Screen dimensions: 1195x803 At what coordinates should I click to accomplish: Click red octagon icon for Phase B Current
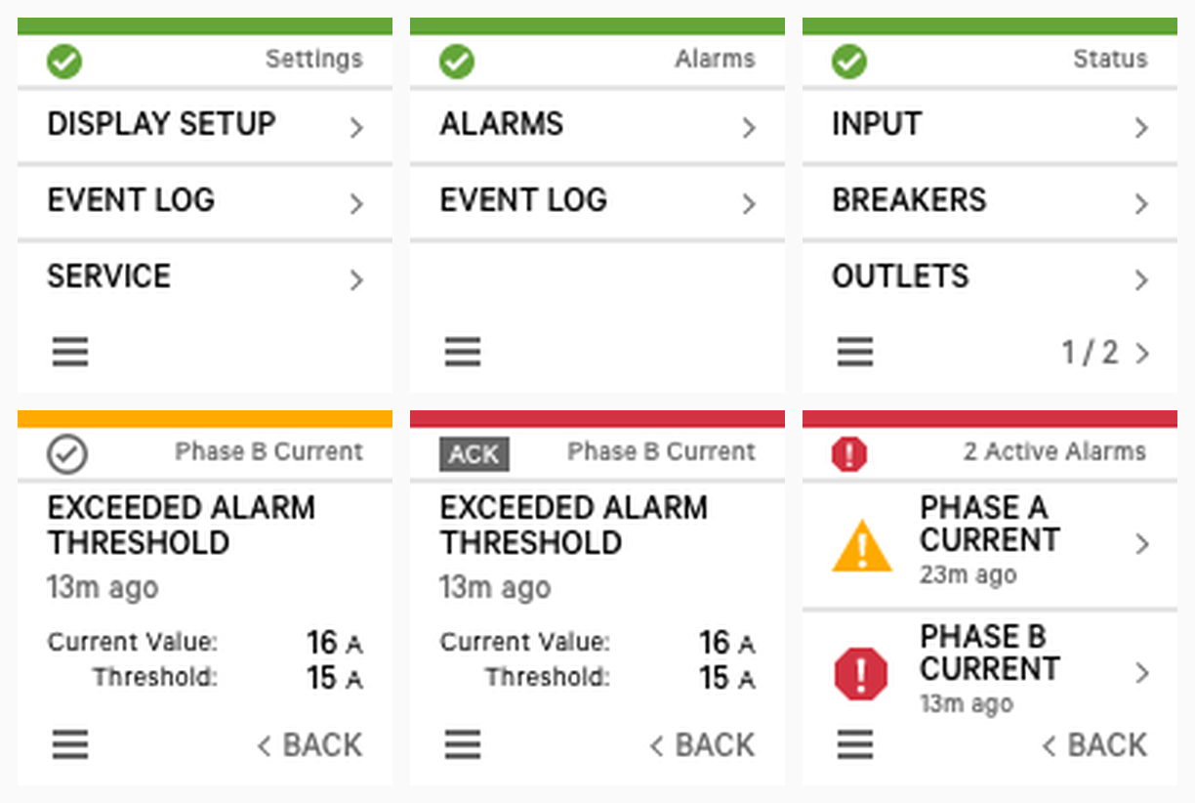(x=861, y=673)
